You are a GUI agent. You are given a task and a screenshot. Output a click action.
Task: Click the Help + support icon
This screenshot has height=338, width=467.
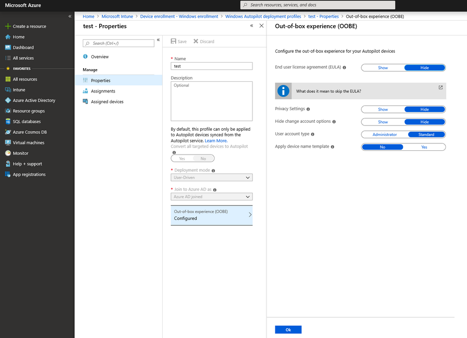8,164
